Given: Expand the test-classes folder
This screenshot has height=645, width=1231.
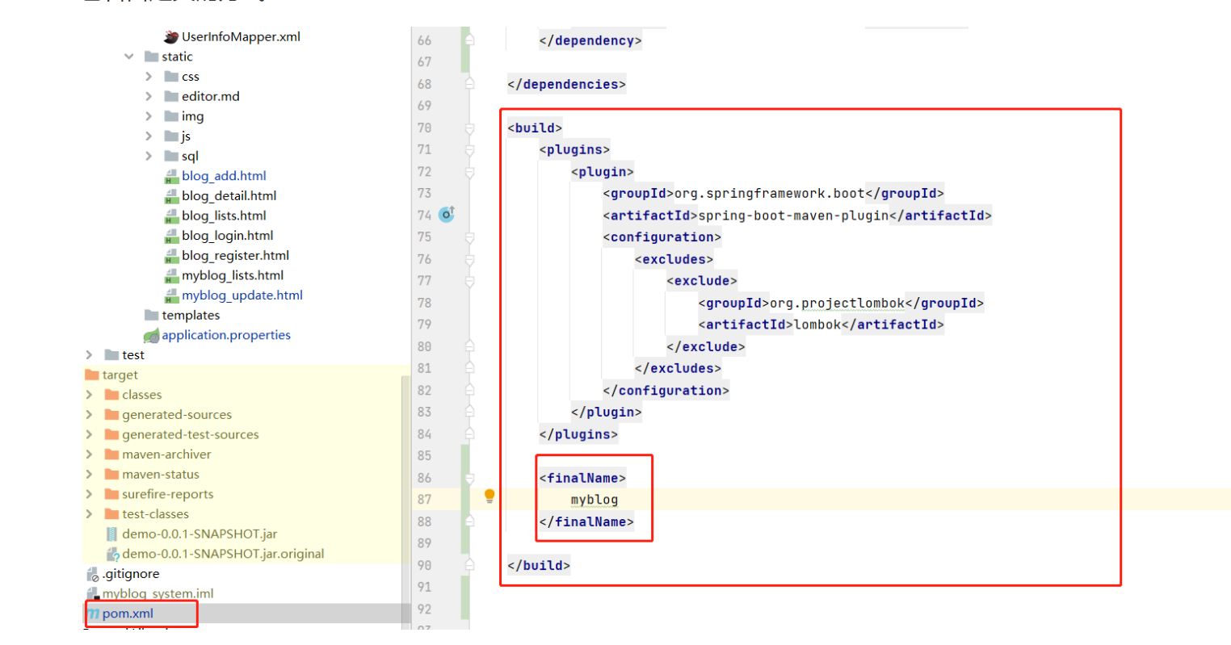Looking at the screenshot, I should click(89, 514).
